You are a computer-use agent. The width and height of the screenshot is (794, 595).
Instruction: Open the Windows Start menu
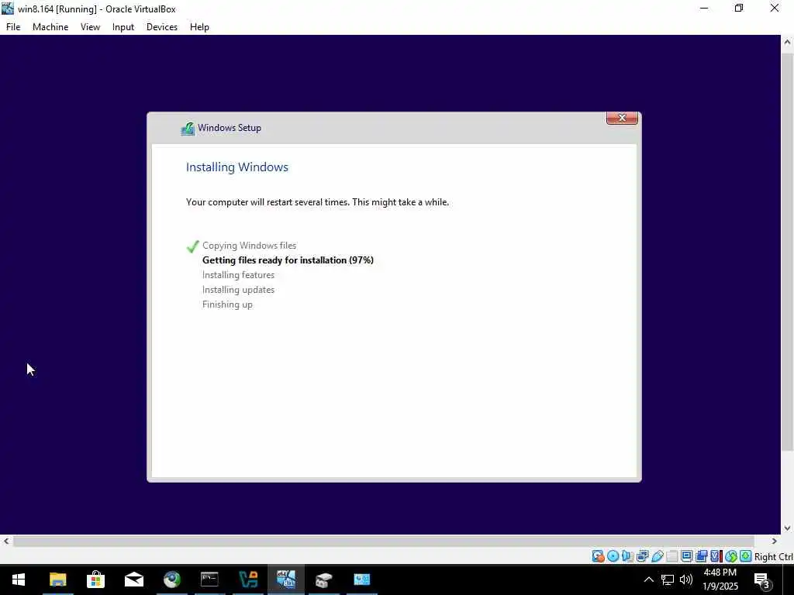[x=19, y=580]
